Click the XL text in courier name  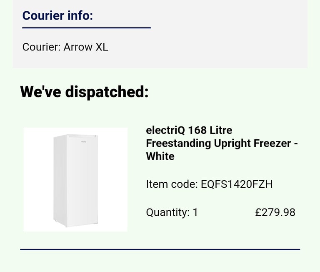click(x=102, y=47)
